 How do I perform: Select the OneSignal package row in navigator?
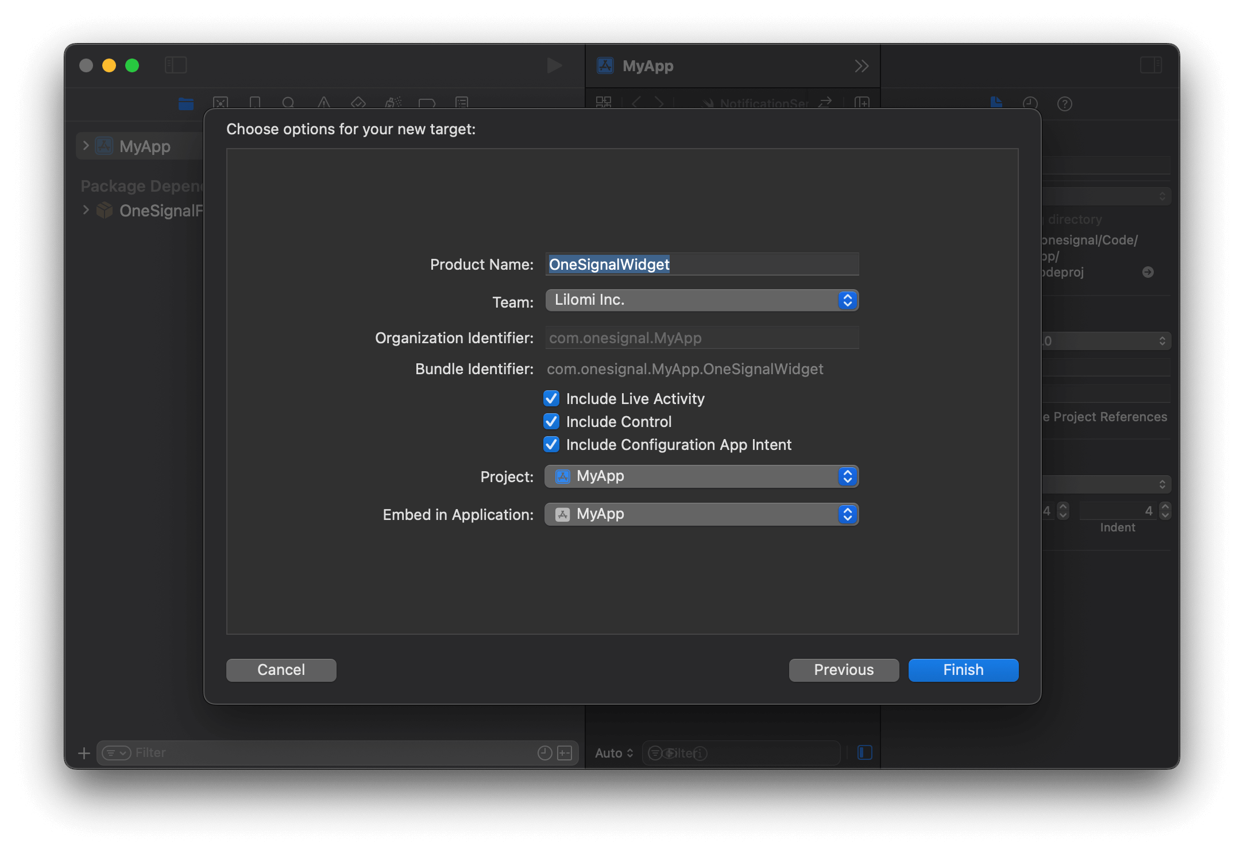pos(140,210)
